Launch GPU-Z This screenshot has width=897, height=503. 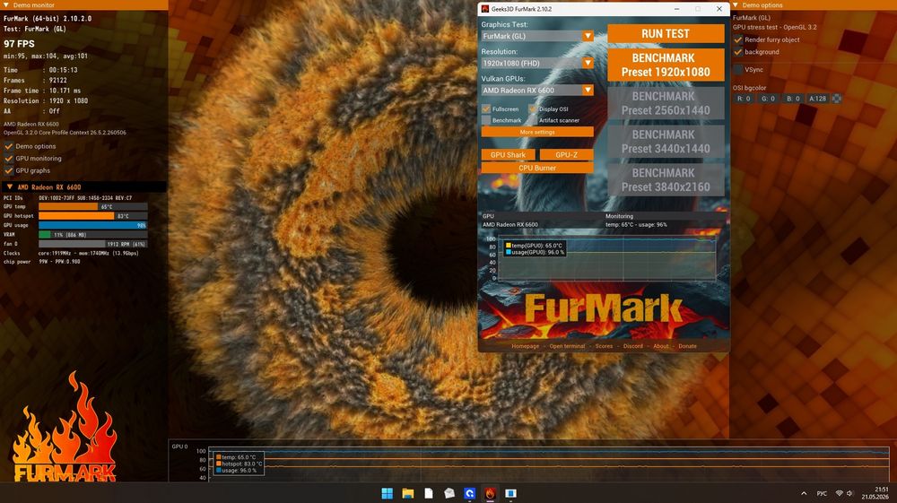point(566,154)
